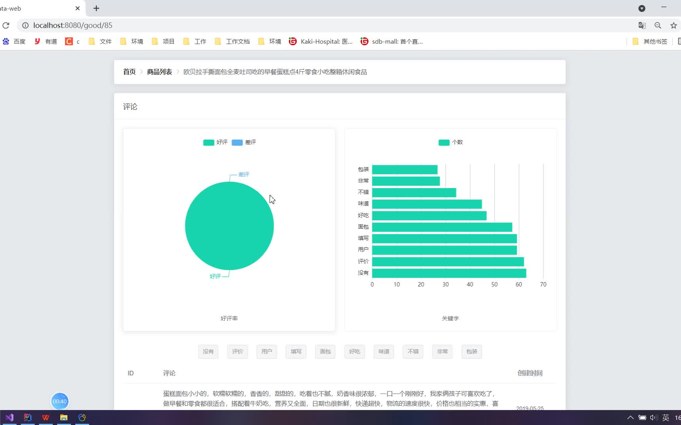Toggle the 个数 legend on the bar chart

pos(450,142)
